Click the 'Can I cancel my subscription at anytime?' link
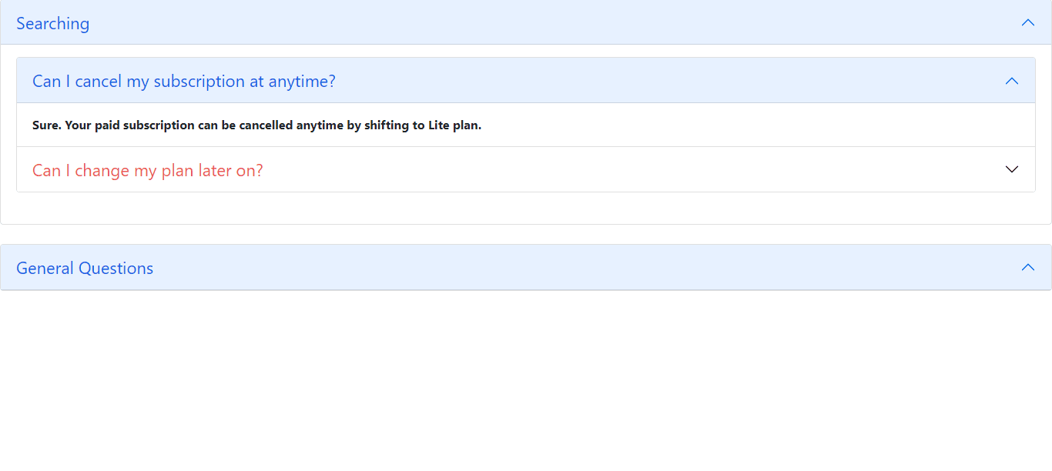The image size is (1052, 471). pyautogui.click(x=183, y=80)
